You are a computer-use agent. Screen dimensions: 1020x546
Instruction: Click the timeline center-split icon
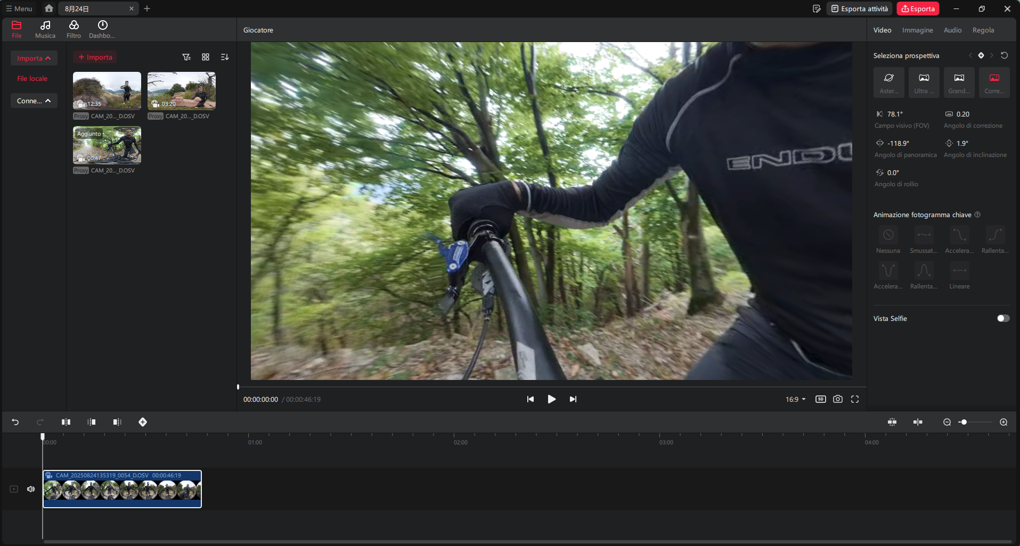pos(918,422)
